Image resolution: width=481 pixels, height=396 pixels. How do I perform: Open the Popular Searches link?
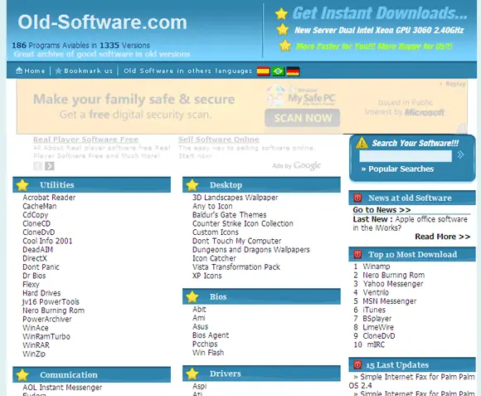pos(397,169)
